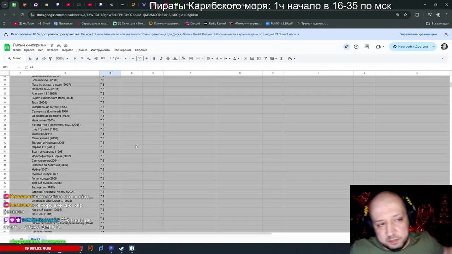452x254 pixels.
Task: Insert chart via toolbar icon
Action: [259, 59]
